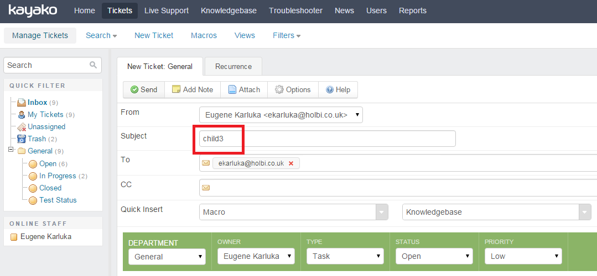Click the Subject input field containing child3

point(328,139)
